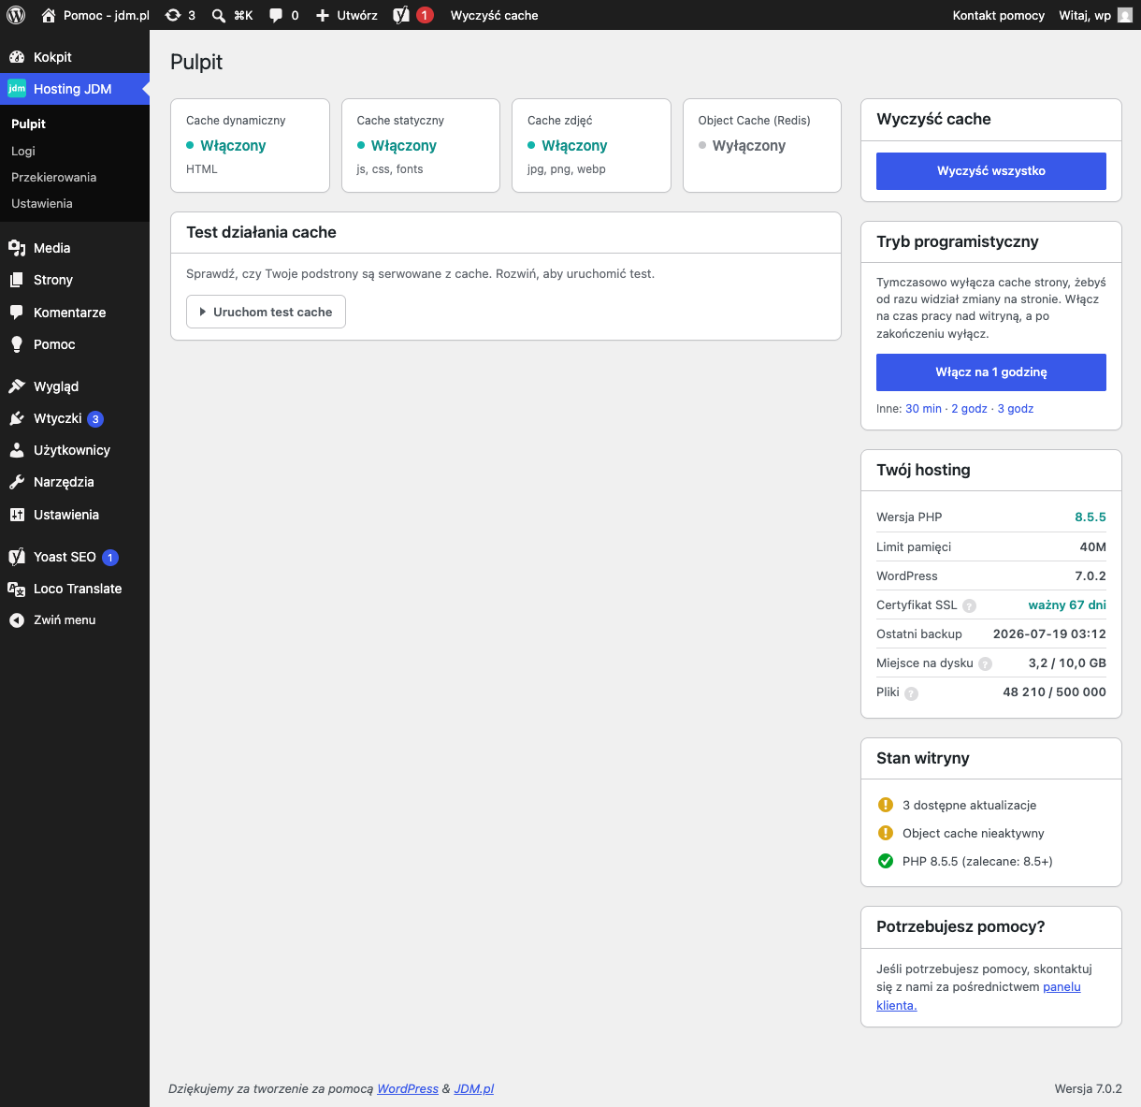
Task: Open the updates icon showing 3
Action: [173, 15]
